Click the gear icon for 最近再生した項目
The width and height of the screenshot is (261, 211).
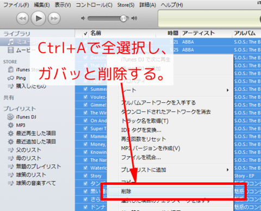click(x=11, y=134)
